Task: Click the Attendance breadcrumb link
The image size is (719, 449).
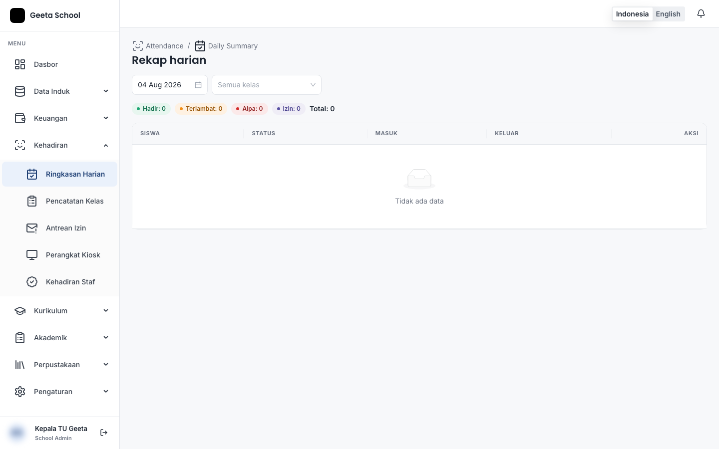Action: [x=158, y=46]
